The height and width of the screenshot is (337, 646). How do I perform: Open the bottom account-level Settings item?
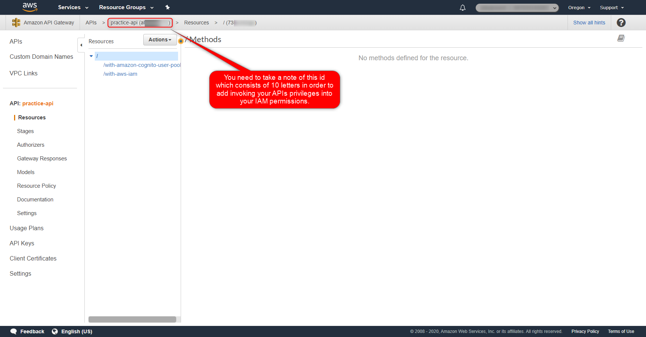[x=20, y=273]
